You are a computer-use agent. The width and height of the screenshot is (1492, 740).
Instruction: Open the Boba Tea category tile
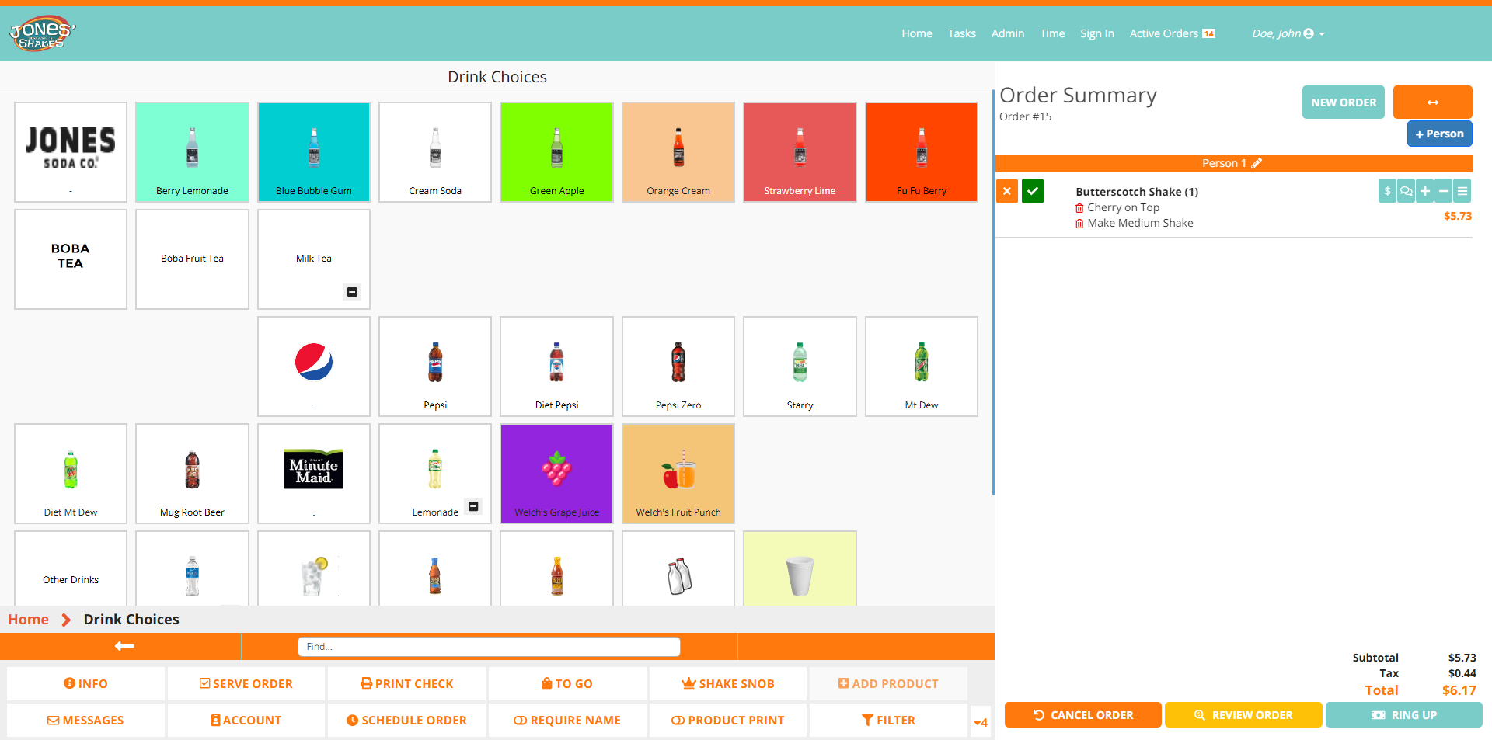click(71, 259)
